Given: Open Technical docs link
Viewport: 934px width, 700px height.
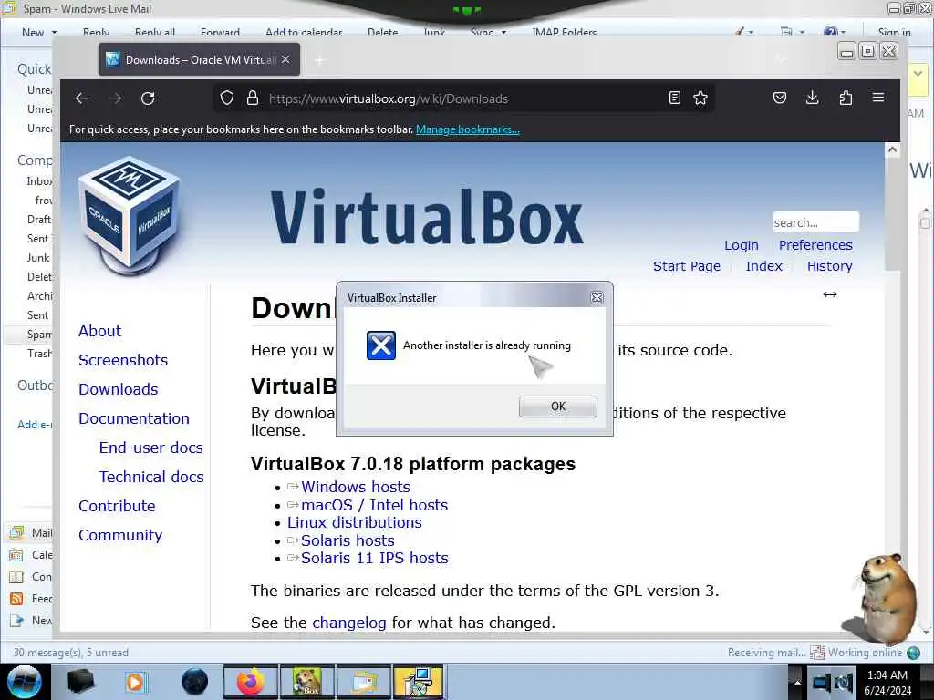Looking at the screenshot, I should (151, 477).
